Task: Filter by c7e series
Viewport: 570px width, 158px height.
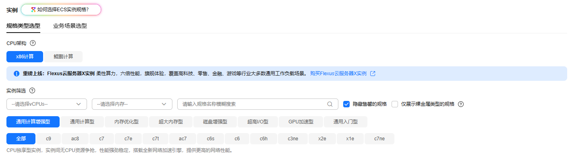Action: pos(129,139)
